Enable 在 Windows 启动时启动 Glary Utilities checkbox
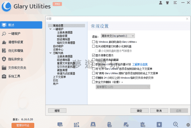Viewport: 191px width, 128px height. tap(93, 42)
